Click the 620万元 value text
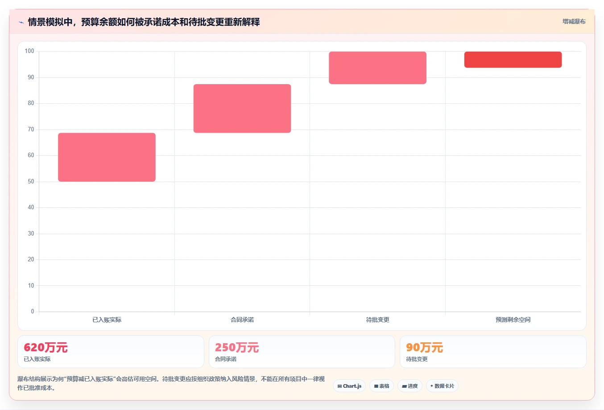This screenshot has height=410, width=604. coord(46,347)
